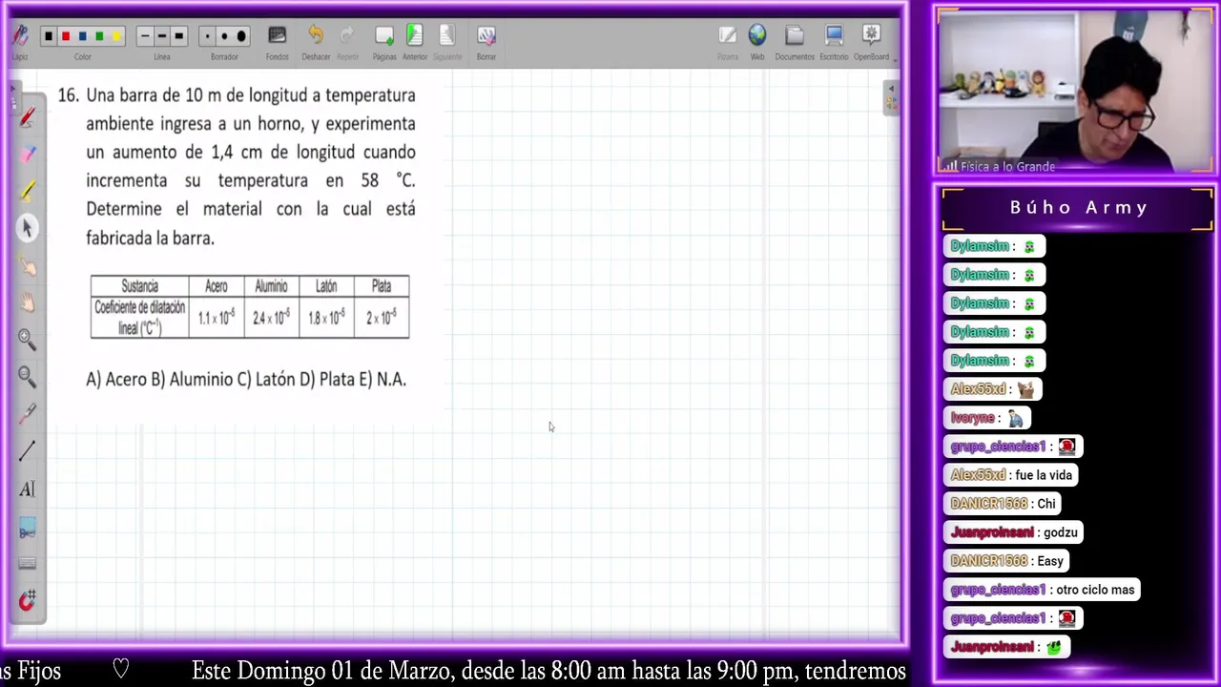The width and height of the screenshot is (1221, 687).
Task: Select the zoom out magnifier tool
Action: 27,377
